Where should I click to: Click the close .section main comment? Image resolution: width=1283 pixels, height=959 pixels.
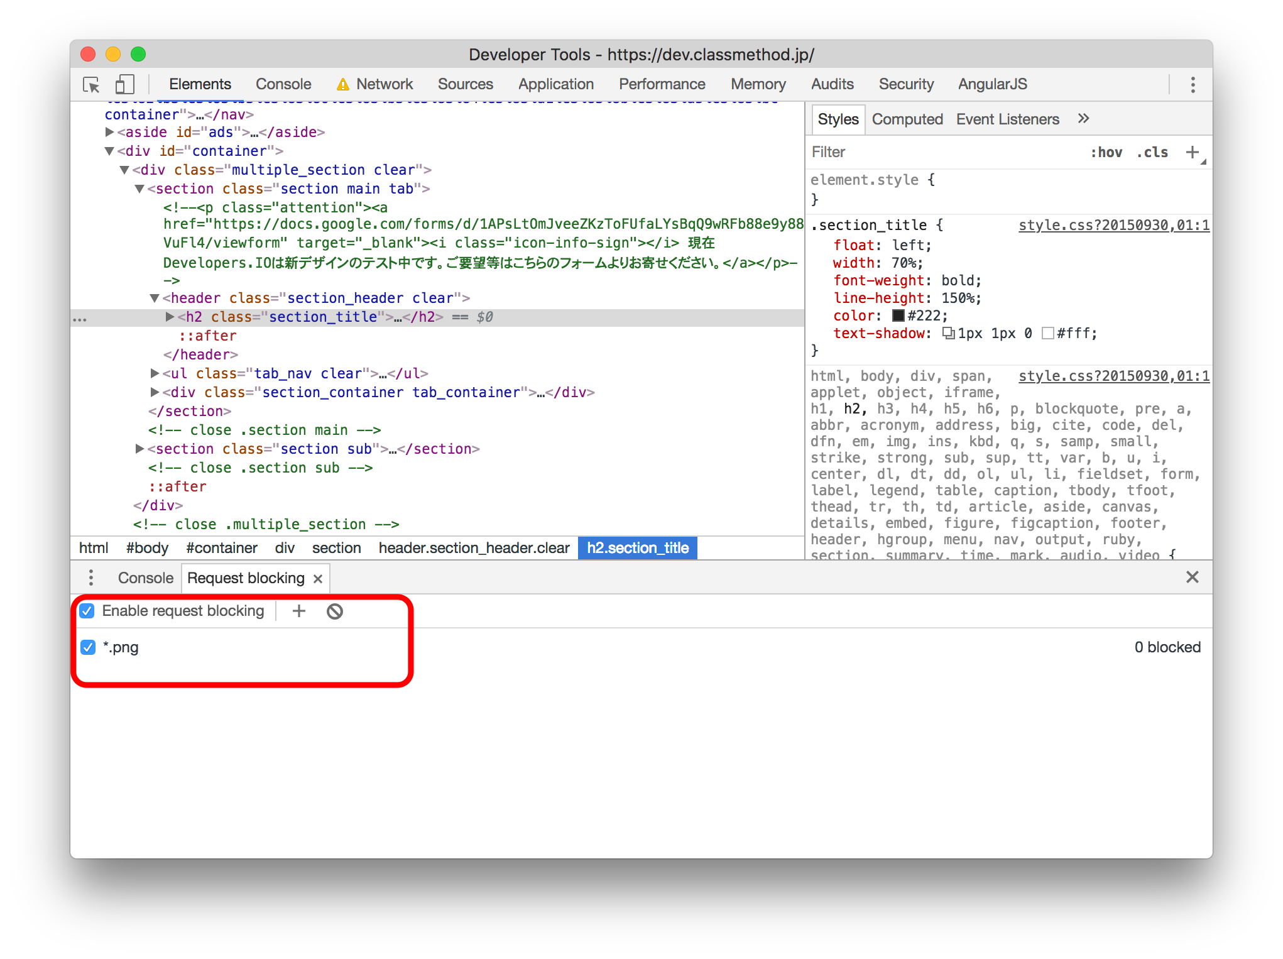pyautogui.click(x=265, y=430)
